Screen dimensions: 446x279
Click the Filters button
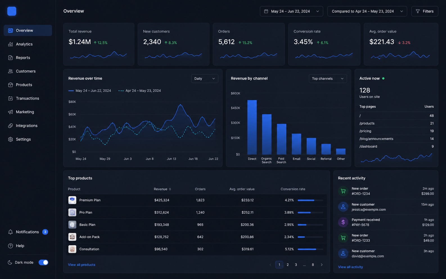(425, 11)
